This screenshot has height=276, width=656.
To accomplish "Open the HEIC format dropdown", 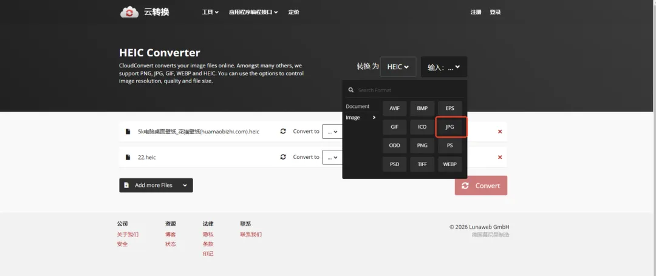I will 398,67.
